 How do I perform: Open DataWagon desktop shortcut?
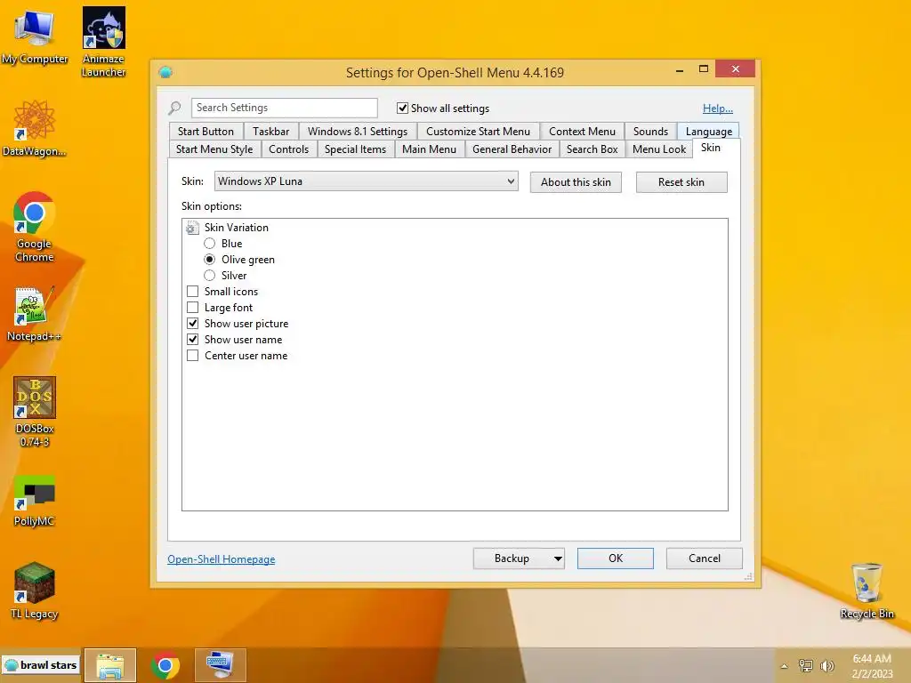35,129
